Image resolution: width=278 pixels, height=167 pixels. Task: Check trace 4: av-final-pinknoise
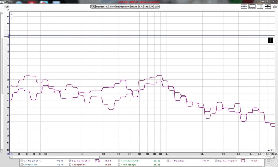168,161
